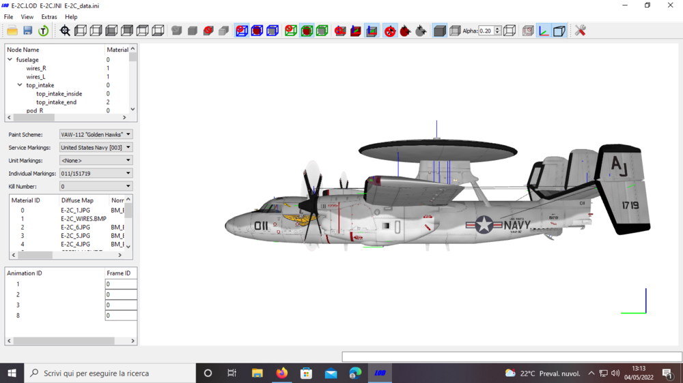Toggle the solid dark gray cube icon

pos(439,31)
